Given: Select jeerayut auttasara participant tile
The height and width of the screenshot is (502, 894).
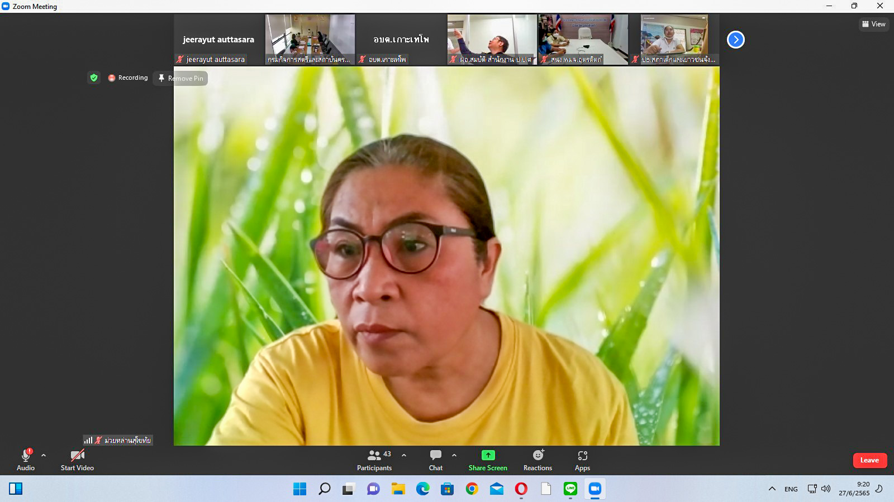Looking at the screenshot, I should tap(218, 40).
